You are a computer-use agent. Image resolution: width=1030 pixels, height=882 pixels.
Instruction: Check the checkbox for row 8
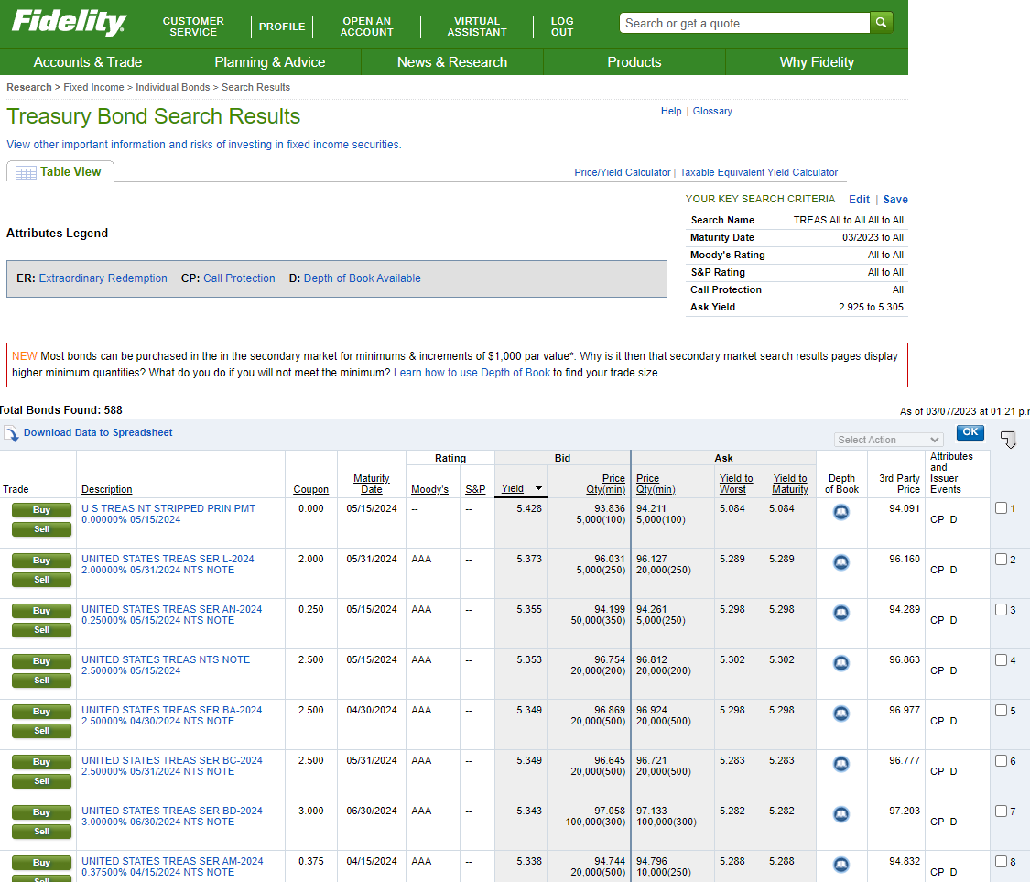[1001, 861]
